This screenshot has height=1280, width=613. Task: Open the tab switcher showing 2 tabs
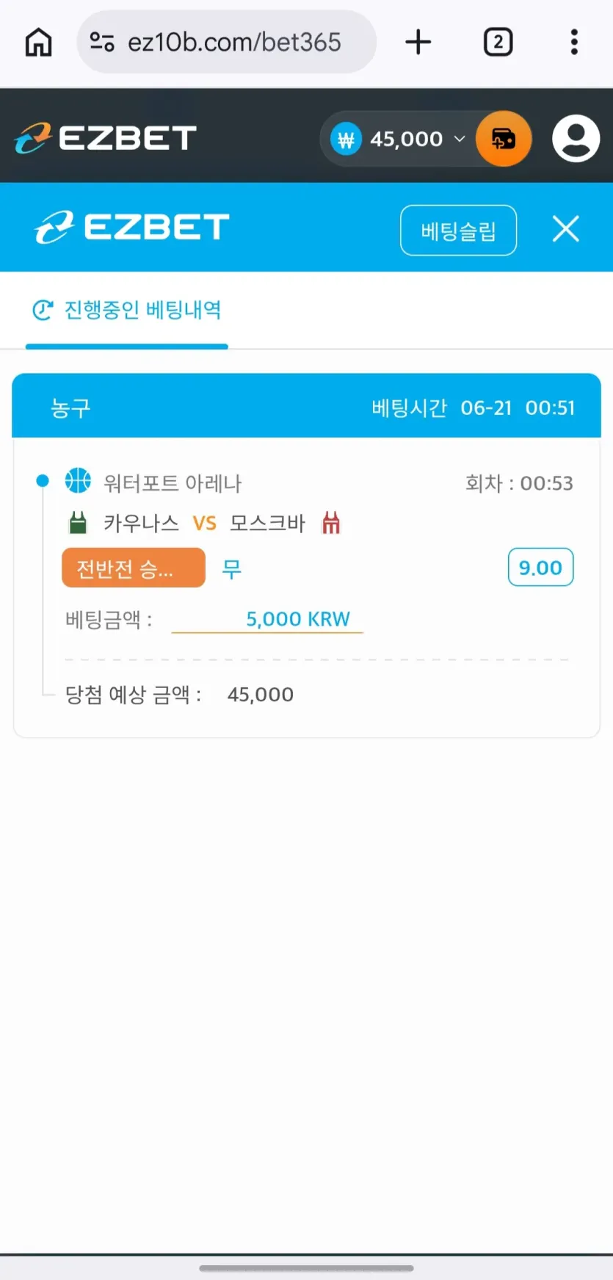click(x=498, y=42)
